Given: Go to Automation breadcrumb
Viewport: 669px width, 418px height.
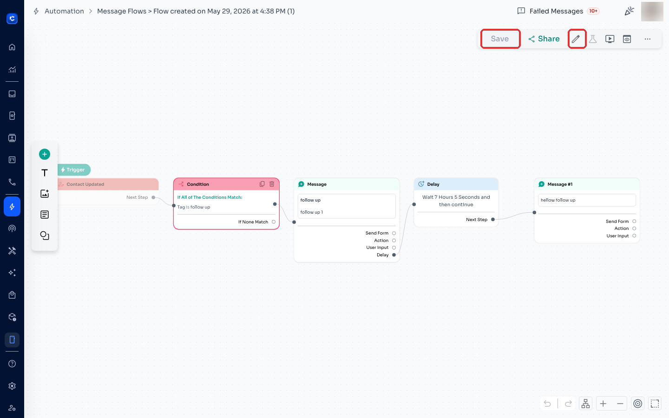Looking at the screenshot, I should [x=64, y=11].
